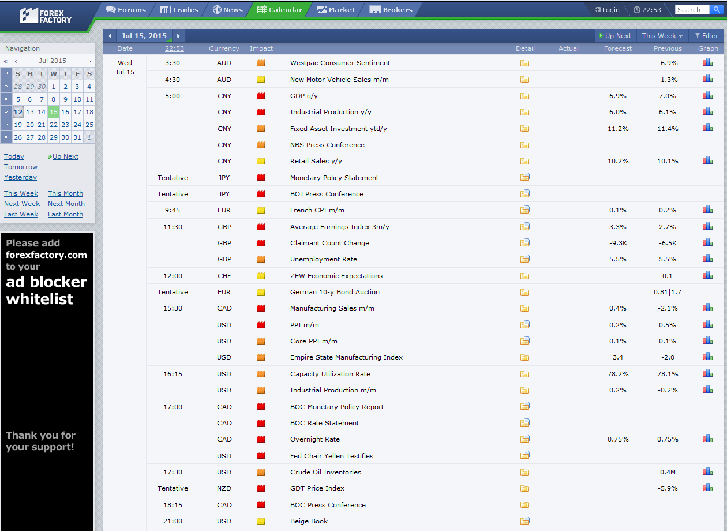
Task: Show graph for Empire State Manufacturing Index
Action: click(x=708, y=357)
